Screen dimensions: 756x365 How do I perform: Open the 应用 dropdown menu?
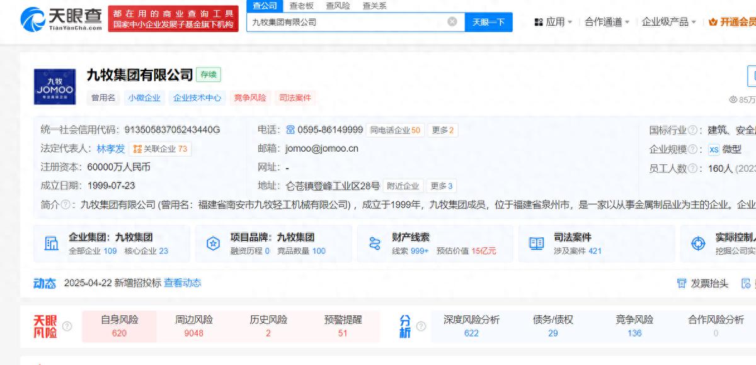(553, 22)
